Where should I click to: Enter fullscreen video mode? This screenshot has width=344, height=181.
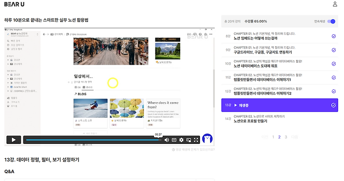click(196, 140)
